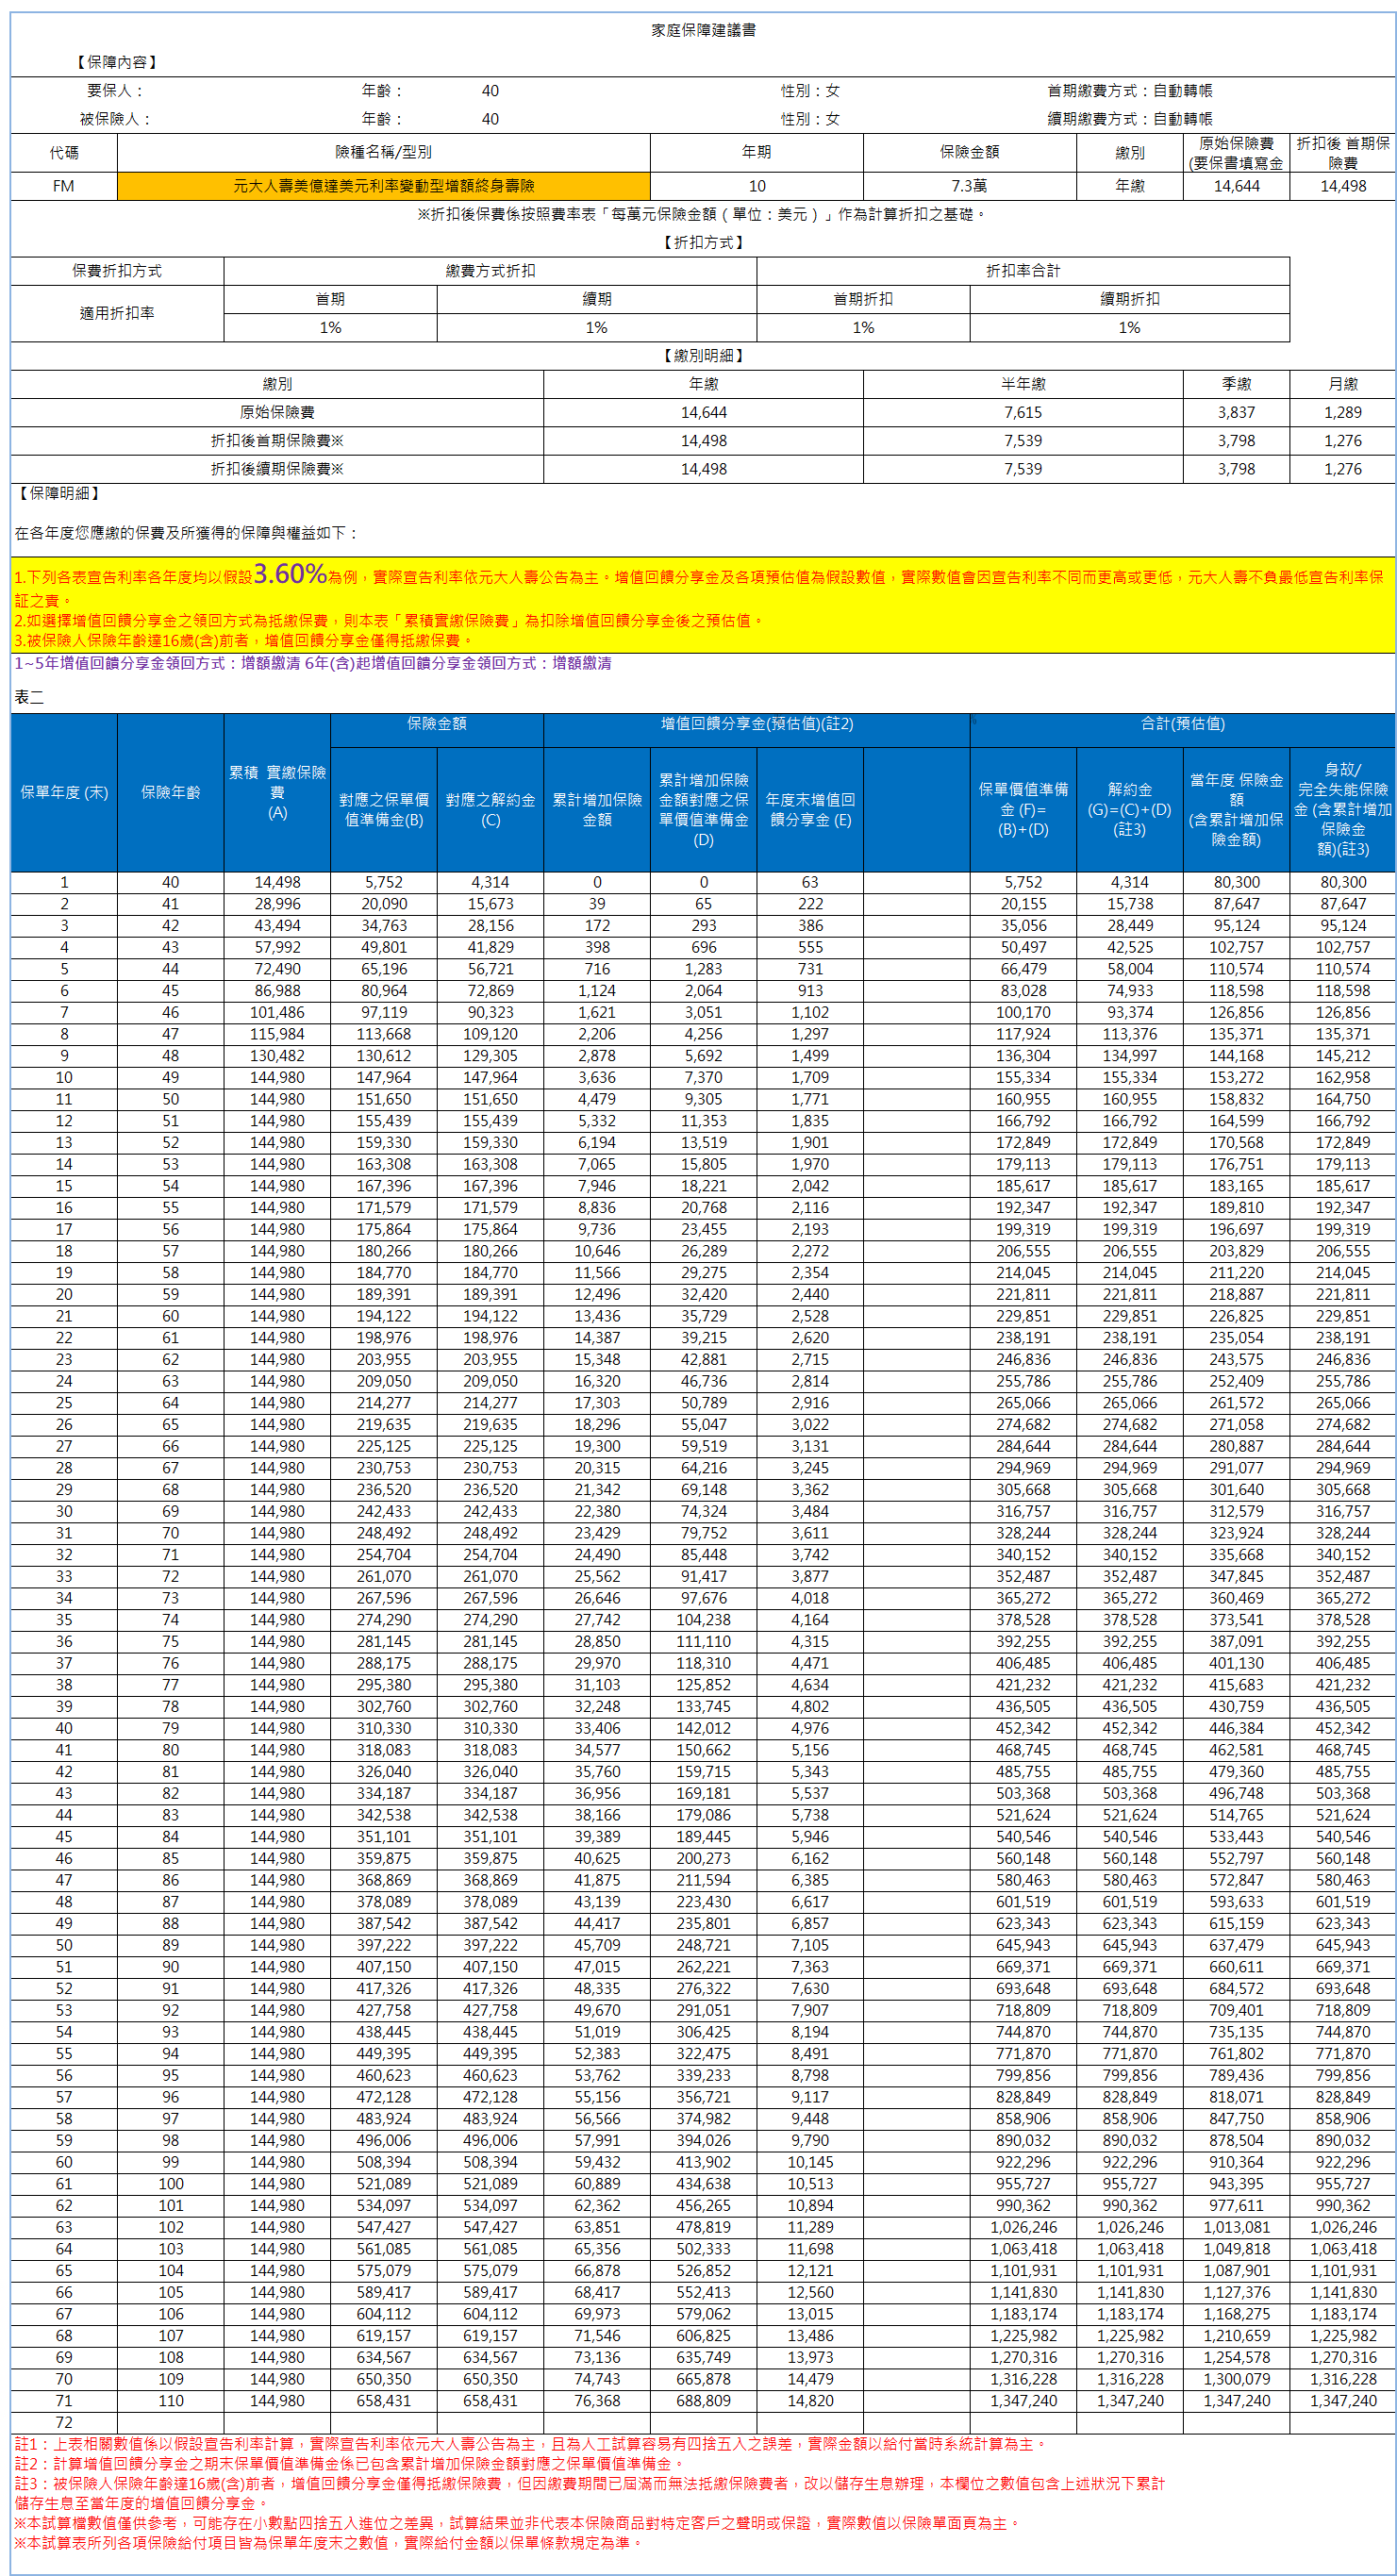This screenshot has height=2576, width=1397.
Task: Select the 適用折扣率 cell
Action: [117, 313]
